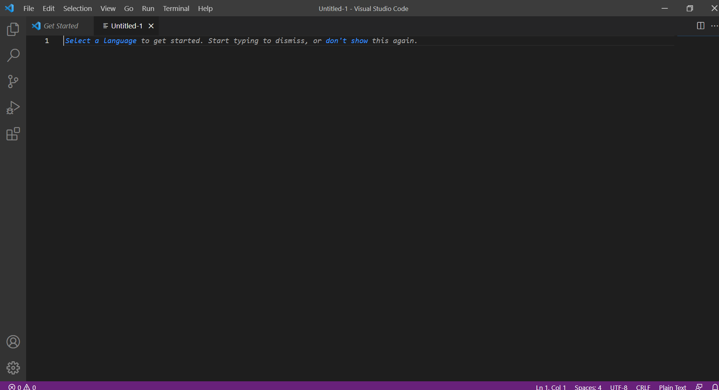Screen dimensions: 719x390
Task: Open the View menu
Action: point(108,8)
